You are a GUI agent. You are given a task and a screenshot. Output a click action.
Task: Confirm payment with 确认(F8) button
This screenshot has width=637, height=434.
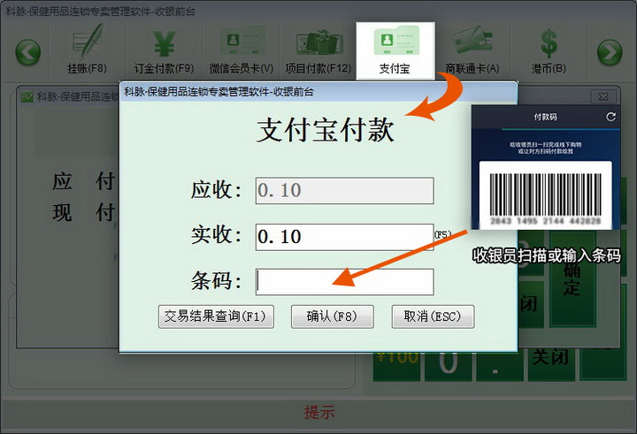click(x=333, y=316)
